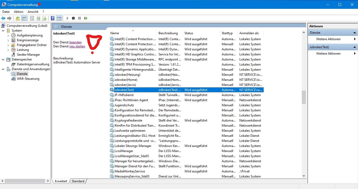Click the Stop service square icon

(x=73, y=18)
